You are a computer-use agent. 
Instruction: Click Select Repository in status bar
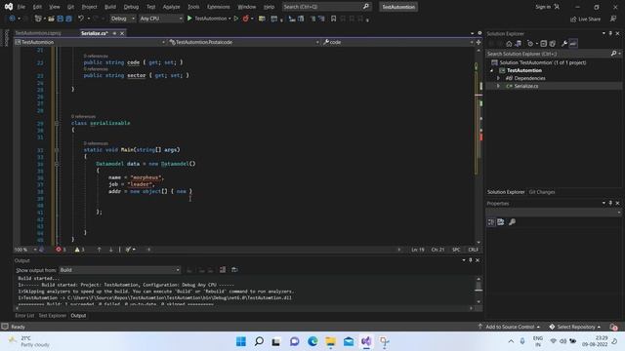click(575, 327)
